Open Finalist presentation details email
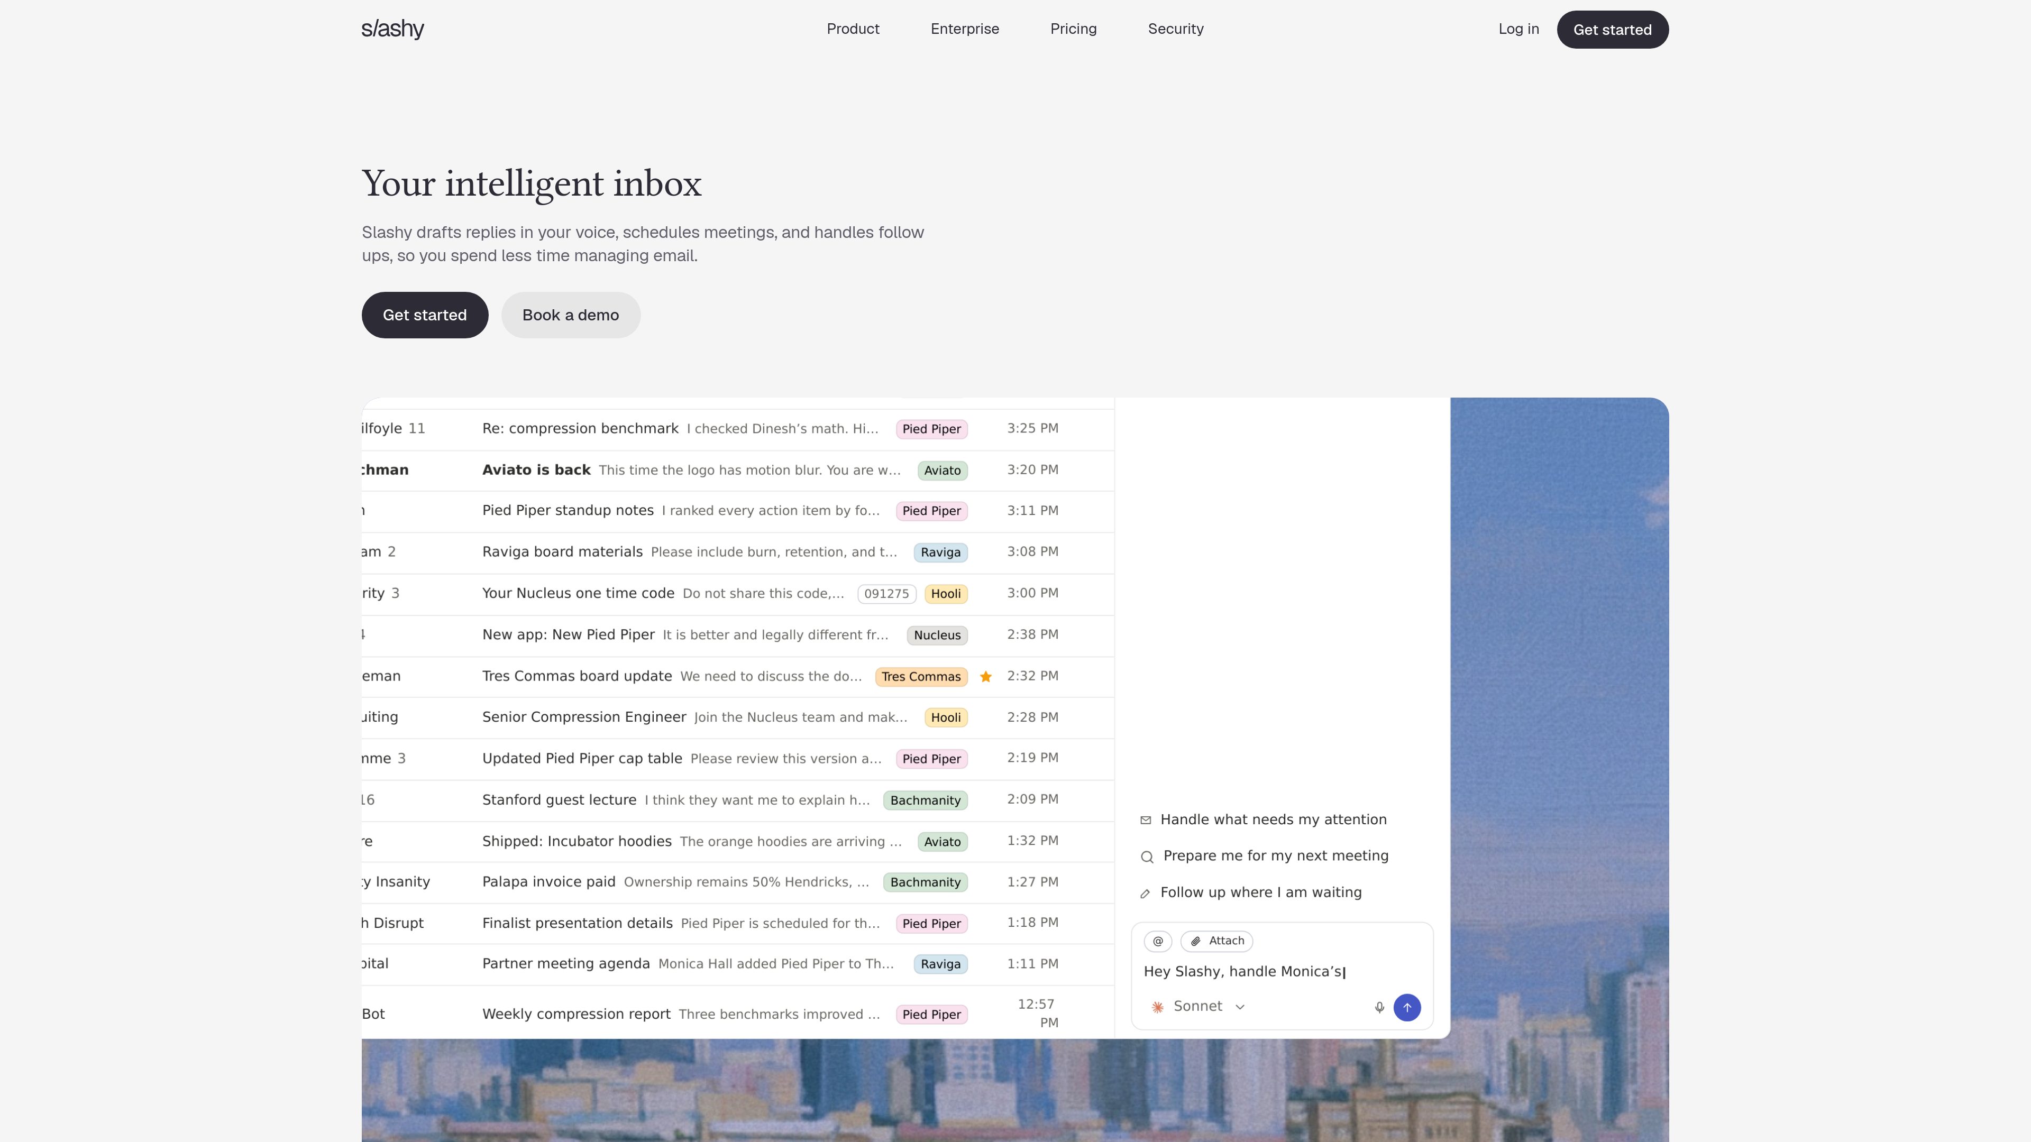This screenshot has height=1142, width=2031. point(738,924)
